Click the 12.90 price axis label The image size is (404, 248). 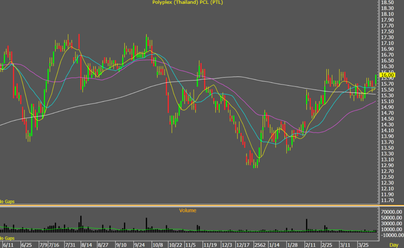tap(387, 165)
